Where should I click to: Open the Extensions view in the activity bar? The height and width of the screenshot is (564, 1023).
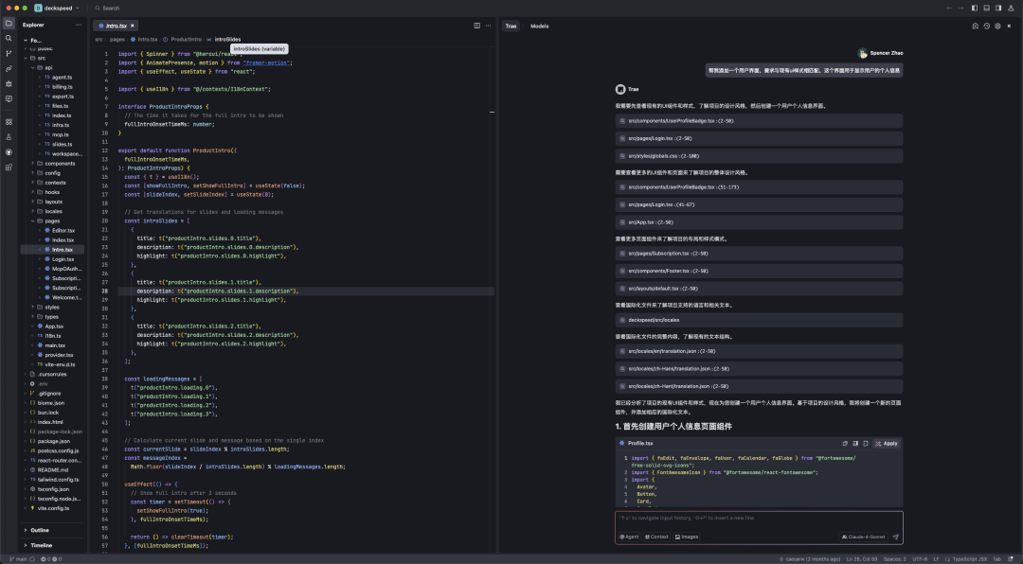coord(9,121)
